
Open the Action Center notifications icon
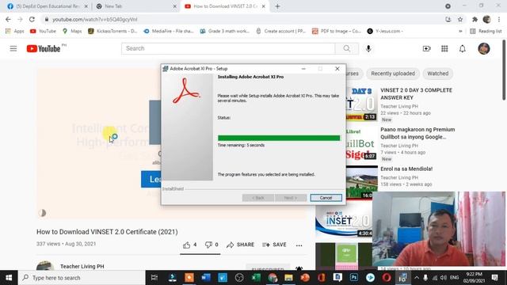(x=494, y=278)
